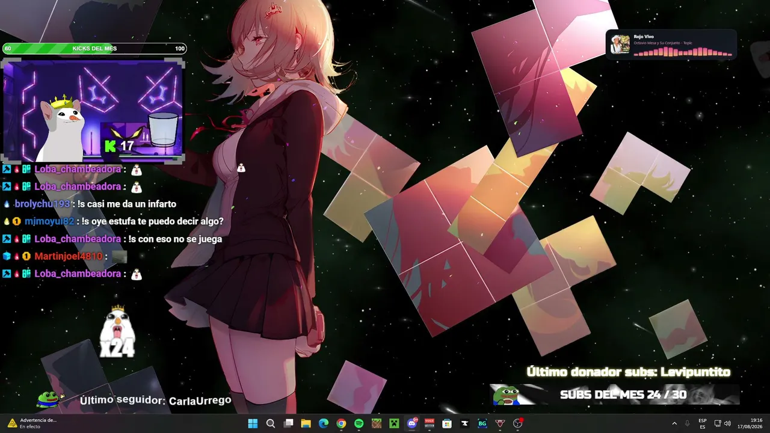Click the yellow number badge beside mjmoyui82
The image size is (770, 433).
point(17,221)
